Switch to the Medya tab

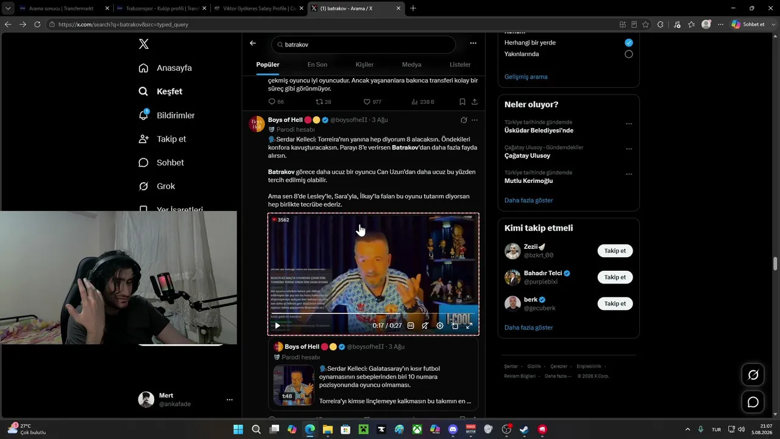[411, 65]
